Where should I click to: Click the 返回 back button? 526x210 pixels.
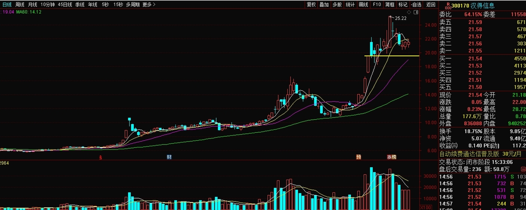point(430,5)
